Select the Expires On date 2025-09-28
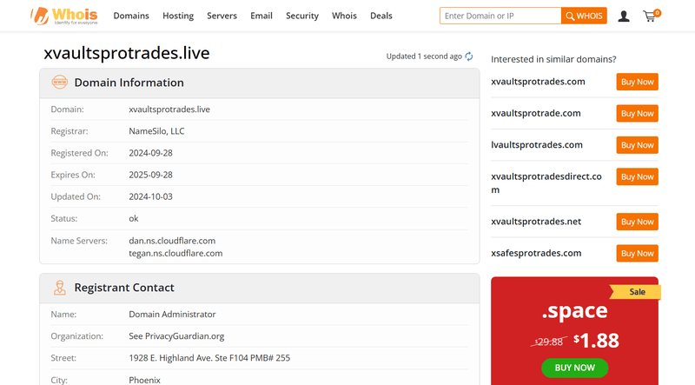The image size is (695, 385). (150, 175)
